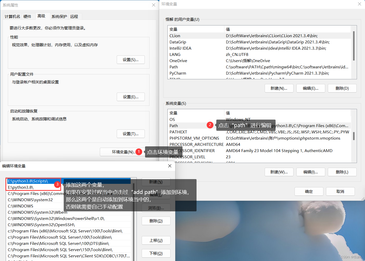Click 删除(D) under user variables
The width and height of the screenshot is (365, 261).
pos(342,88)
